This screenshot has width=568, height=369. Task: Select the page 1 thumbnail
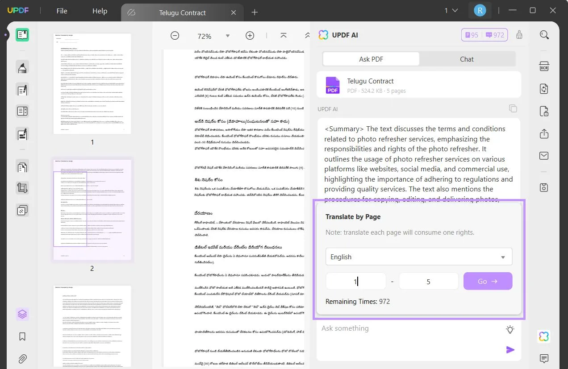click(92, 83)
